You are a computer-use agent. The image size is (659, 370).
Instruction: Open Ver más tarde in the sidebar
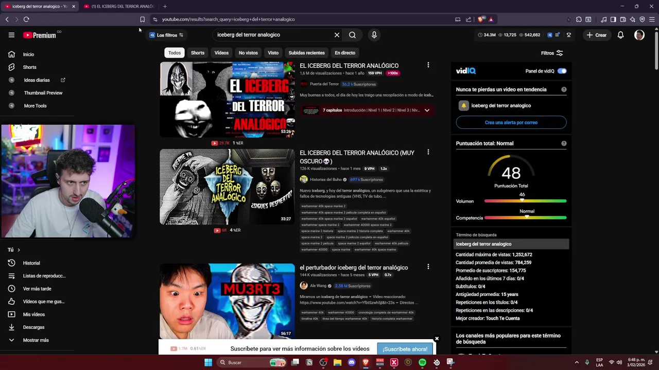(37, 289)
